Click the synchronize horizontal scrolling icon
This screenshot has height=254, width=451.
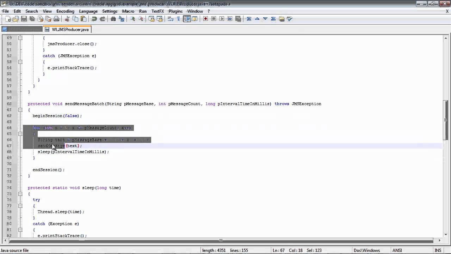pyautogui.click(x=160, y=19)
